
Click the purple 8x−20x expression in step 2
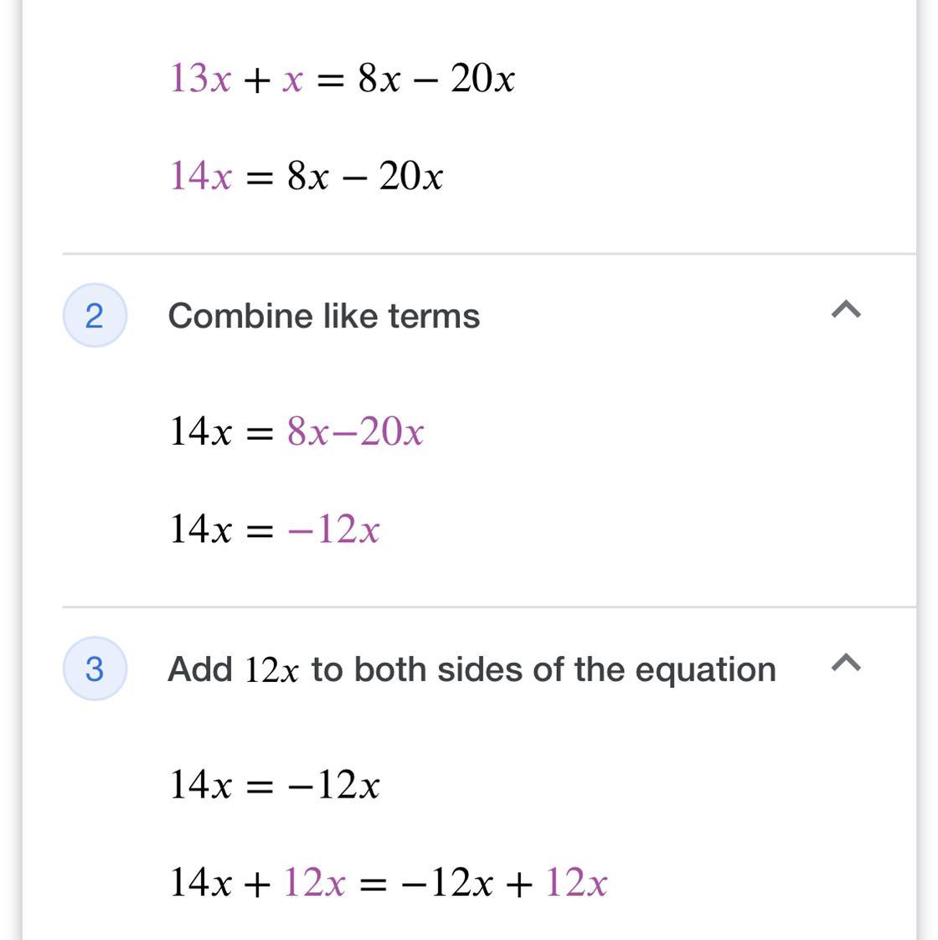coord(355,431)
